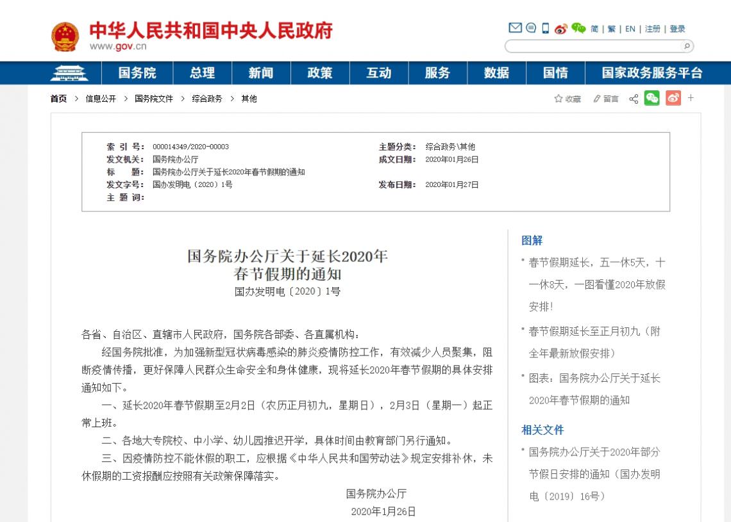Open the 数据 navigation tab
Image resolution: width=731 pixels, height=522 pixels.
click(x=496, y=73)
